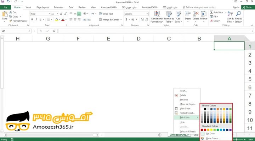Open the General number format dropdown
This screenshot has width=255, height=141.
[147, 14]
